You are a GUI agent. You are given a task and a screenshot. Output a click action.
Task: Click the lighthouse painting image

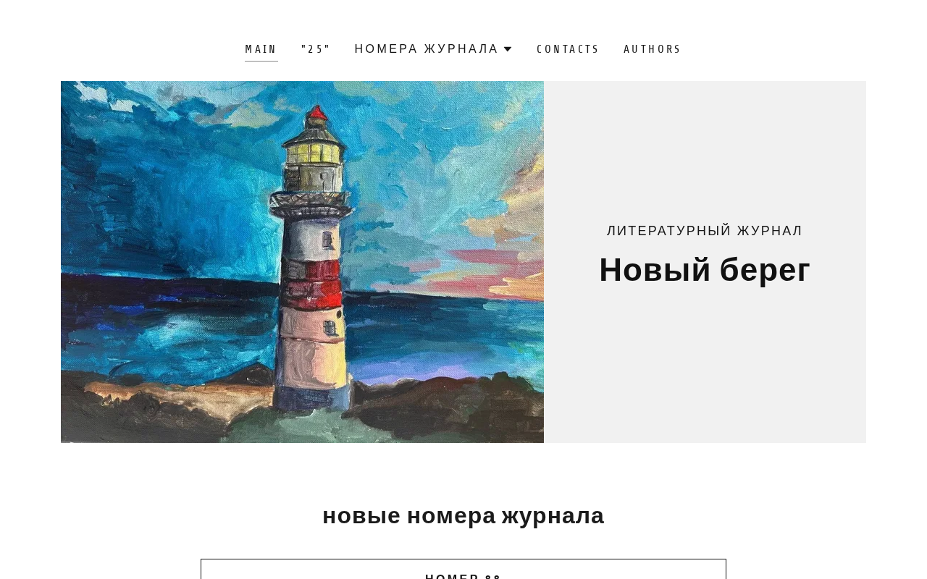click(302, 262)
